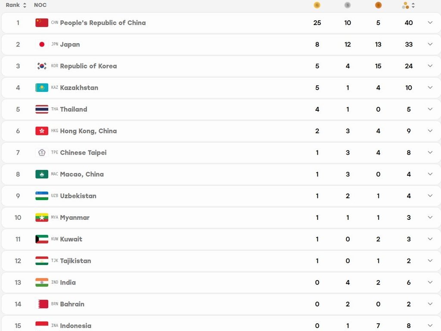
Task: Open Hong Kong, China country name
Action: (88, 131)
